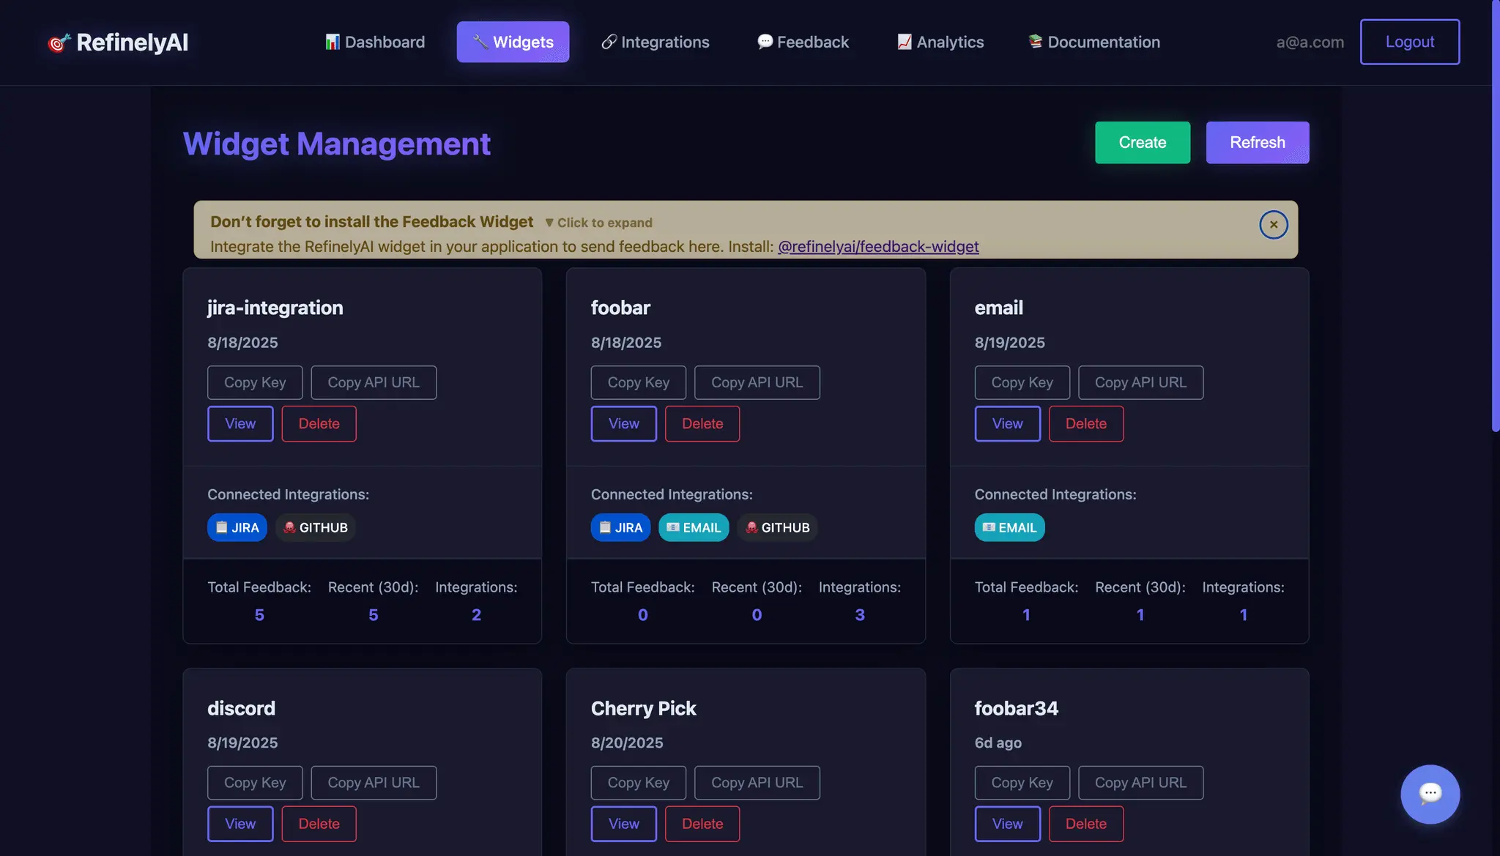Image resolution: width=1500 pixels, height=856 pixels.
Task: Click the Integrations count 2 on jira-integration card
Action: tap(476, 614)
